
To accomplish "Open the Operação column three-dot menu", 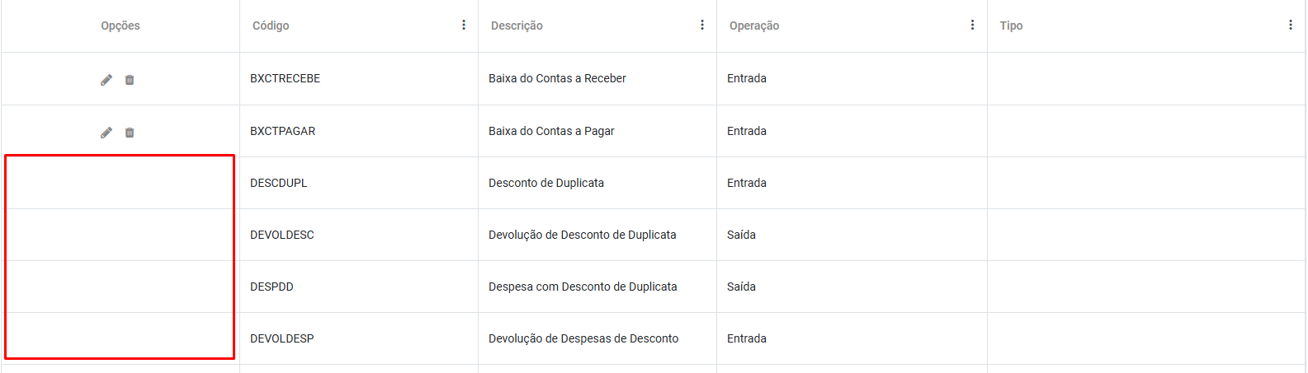I will 972,26.
